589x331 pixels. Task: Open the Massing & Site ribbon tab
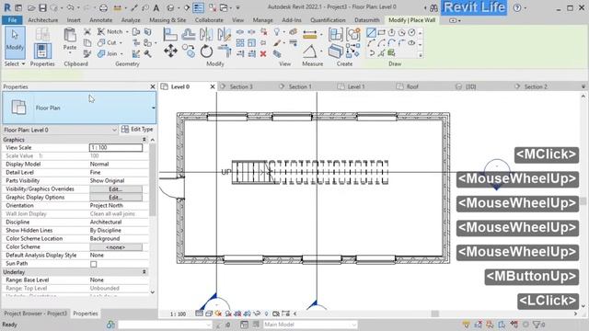tap(167, 20)
